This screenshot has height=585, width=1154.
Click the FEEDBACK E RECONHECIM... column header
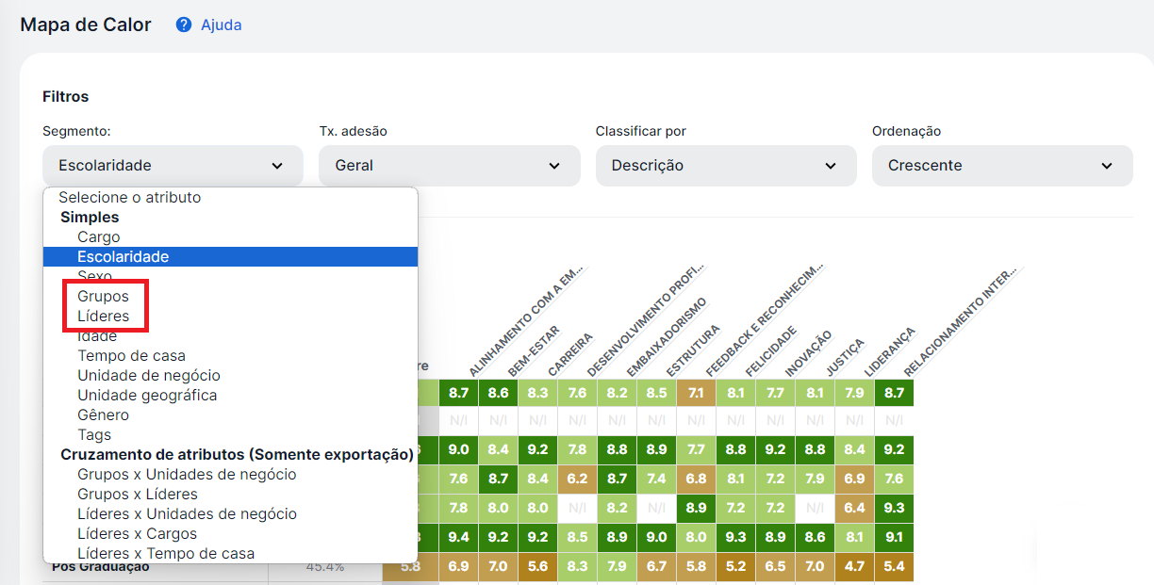[x=765, y=321]
